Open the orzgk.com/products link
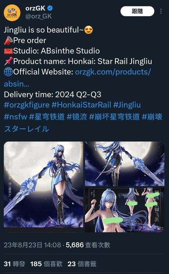 (77, 78)
